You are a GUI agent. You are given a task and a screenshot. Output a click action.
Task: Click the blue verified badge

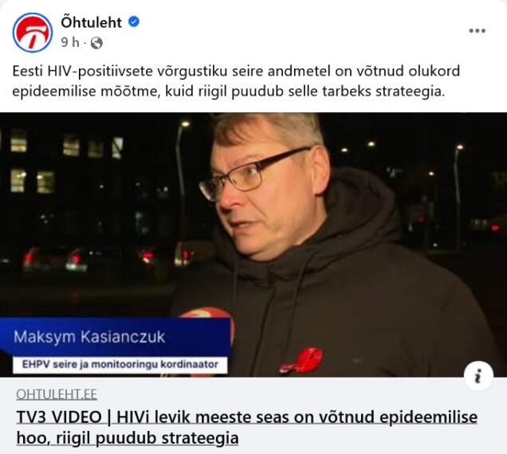tap(134, 22)
